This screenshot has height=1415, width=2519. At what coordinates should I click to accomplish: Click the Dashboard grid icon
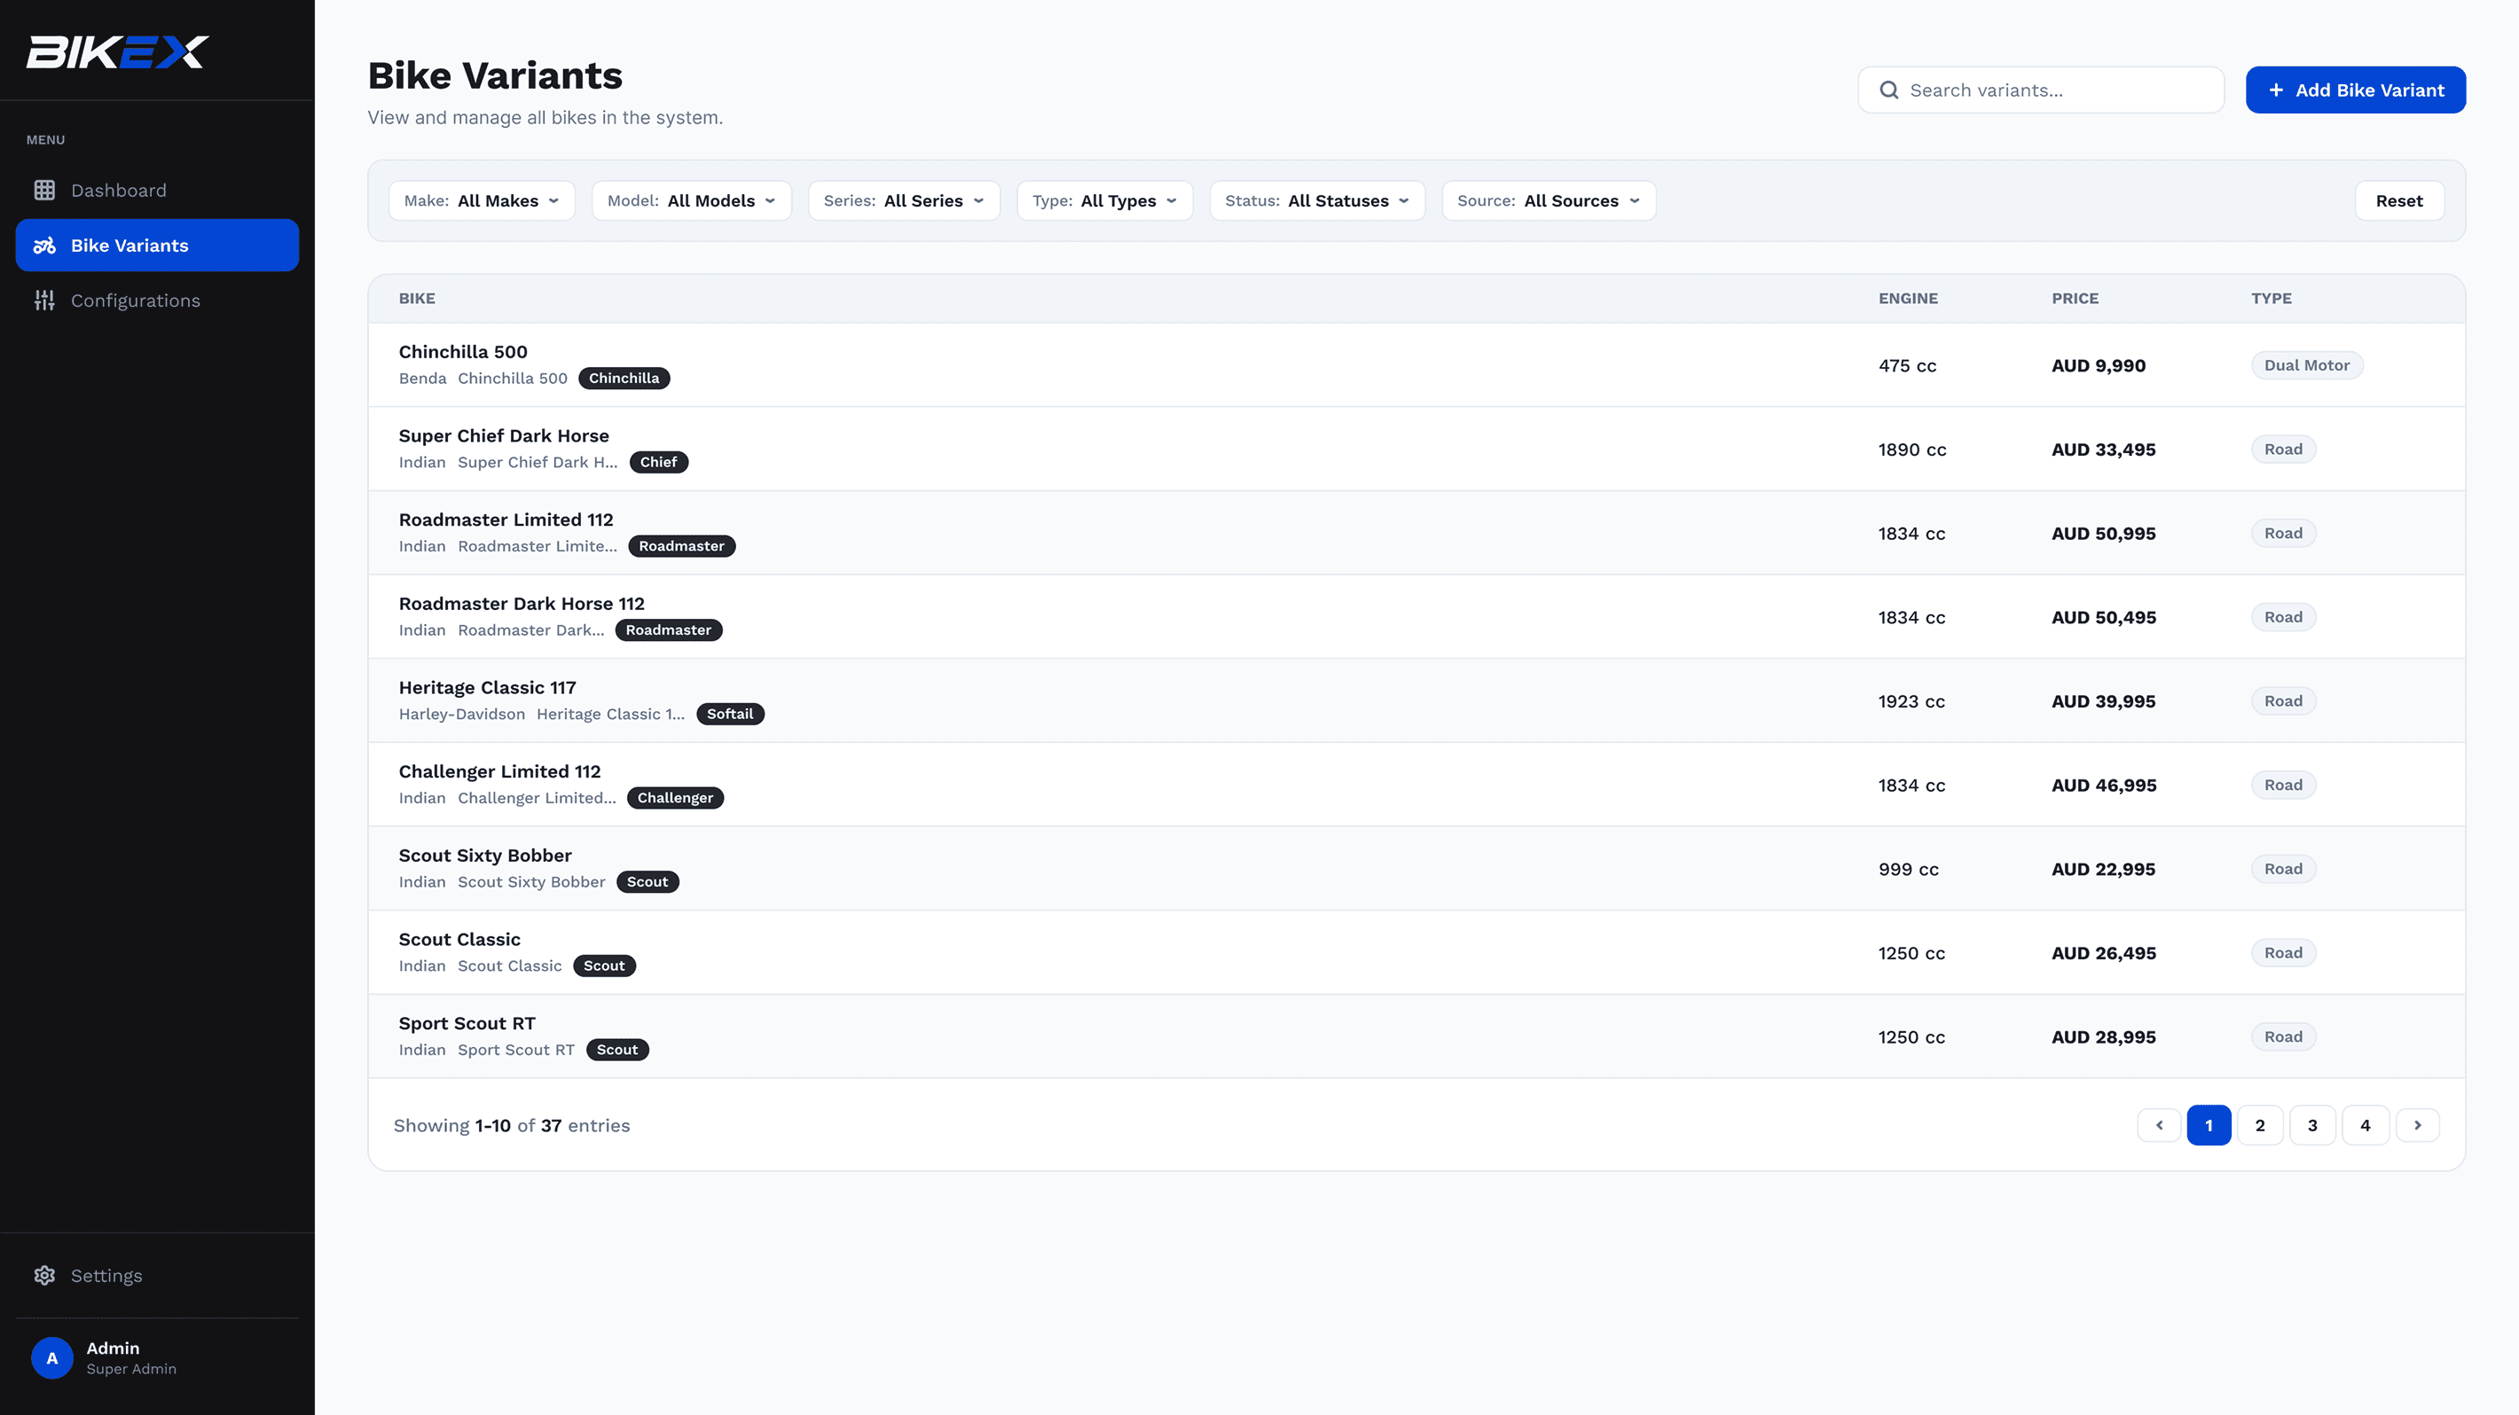pyautogui.click(x=44, y=191)
